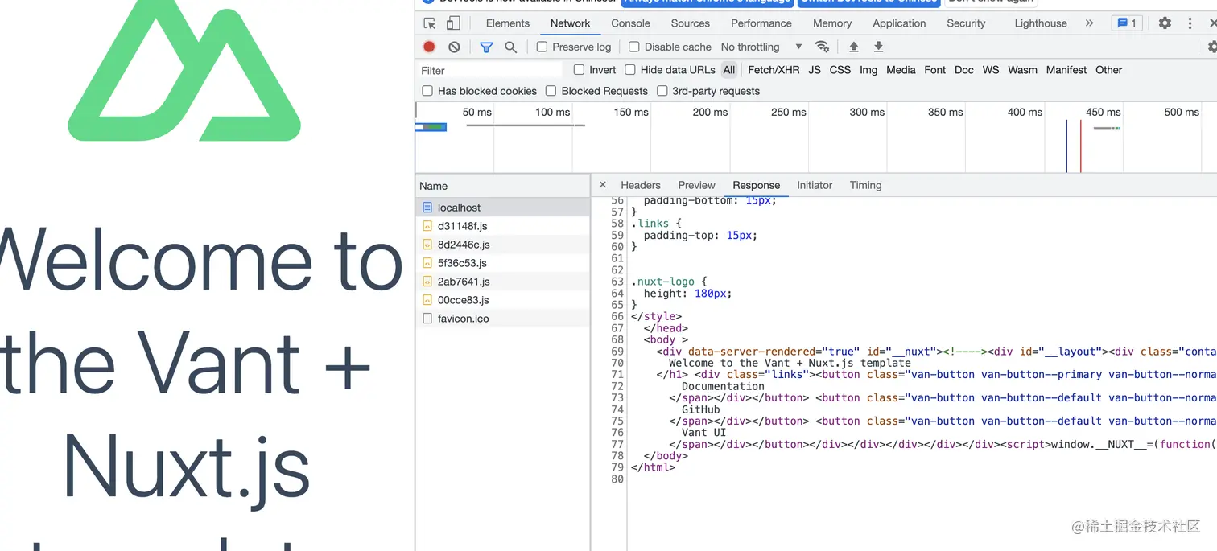
Task: Switch to the Security tab
Action: (x=966, y=23)
